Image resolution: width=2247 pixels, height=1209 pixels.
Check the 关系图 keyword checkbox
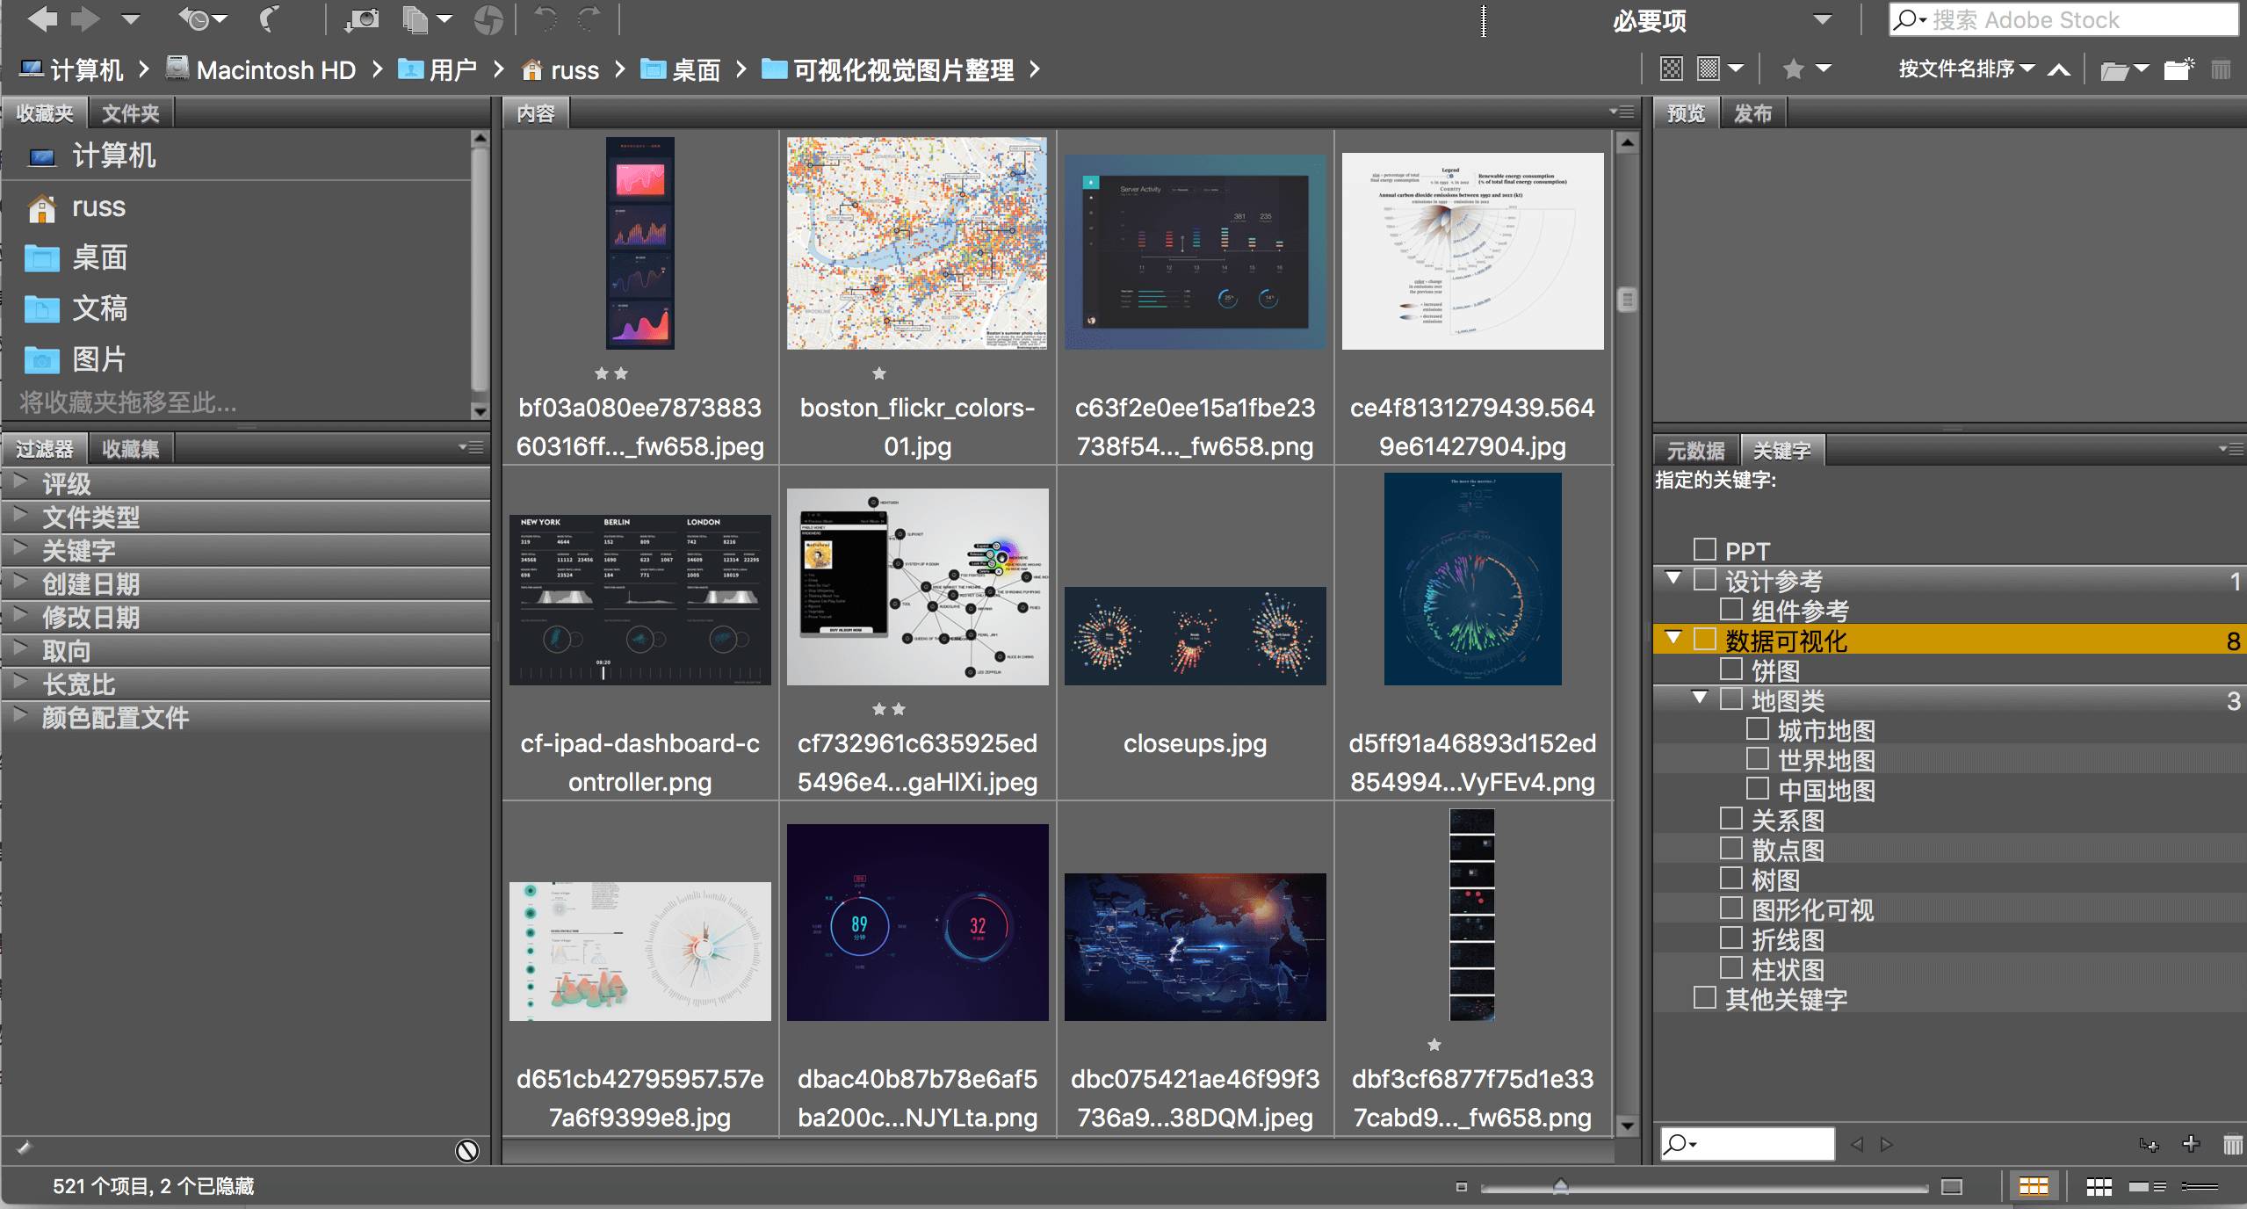click(1730, 818)
